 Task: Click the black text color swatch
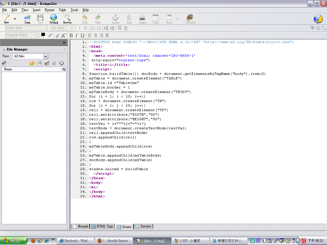click(x=43, y=35)
